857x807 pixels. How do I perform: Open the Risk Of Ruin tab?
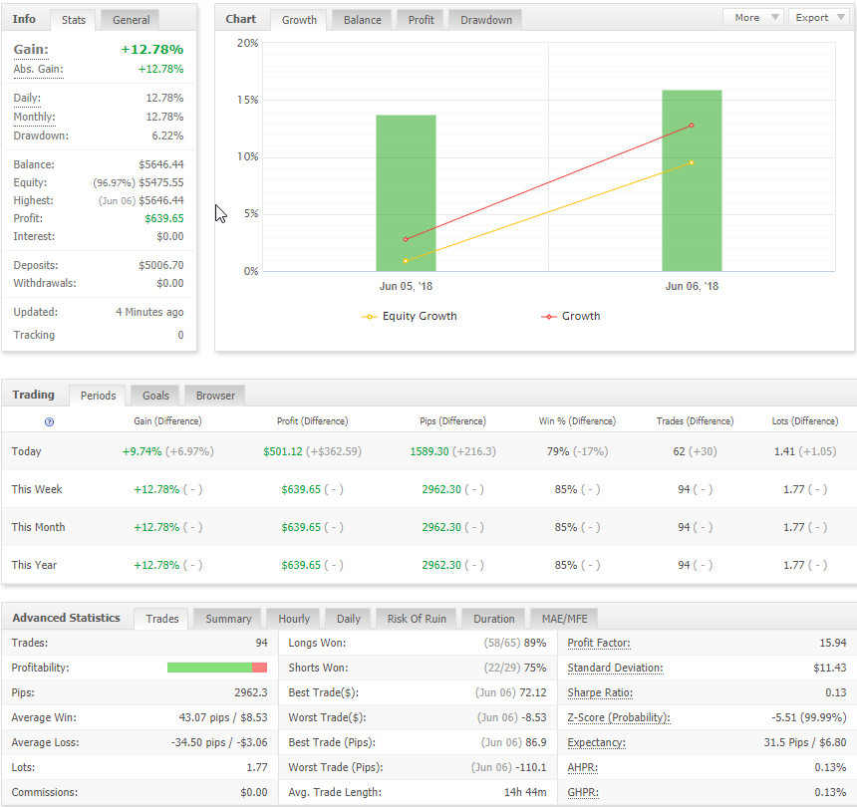pos(417,619)
